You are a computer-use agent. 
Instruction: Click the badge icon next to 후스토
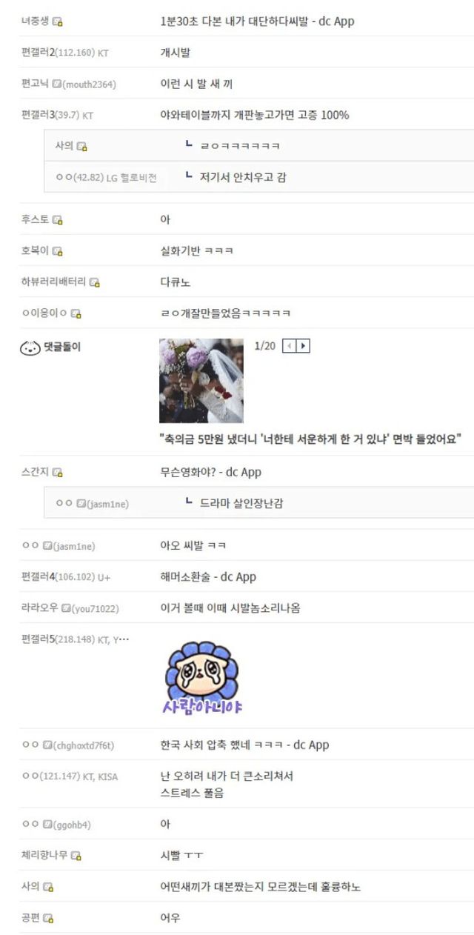58,220
